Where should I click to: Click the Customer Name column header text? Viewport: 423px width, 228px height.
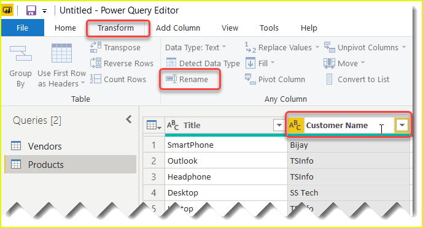[x=336, y=126]
